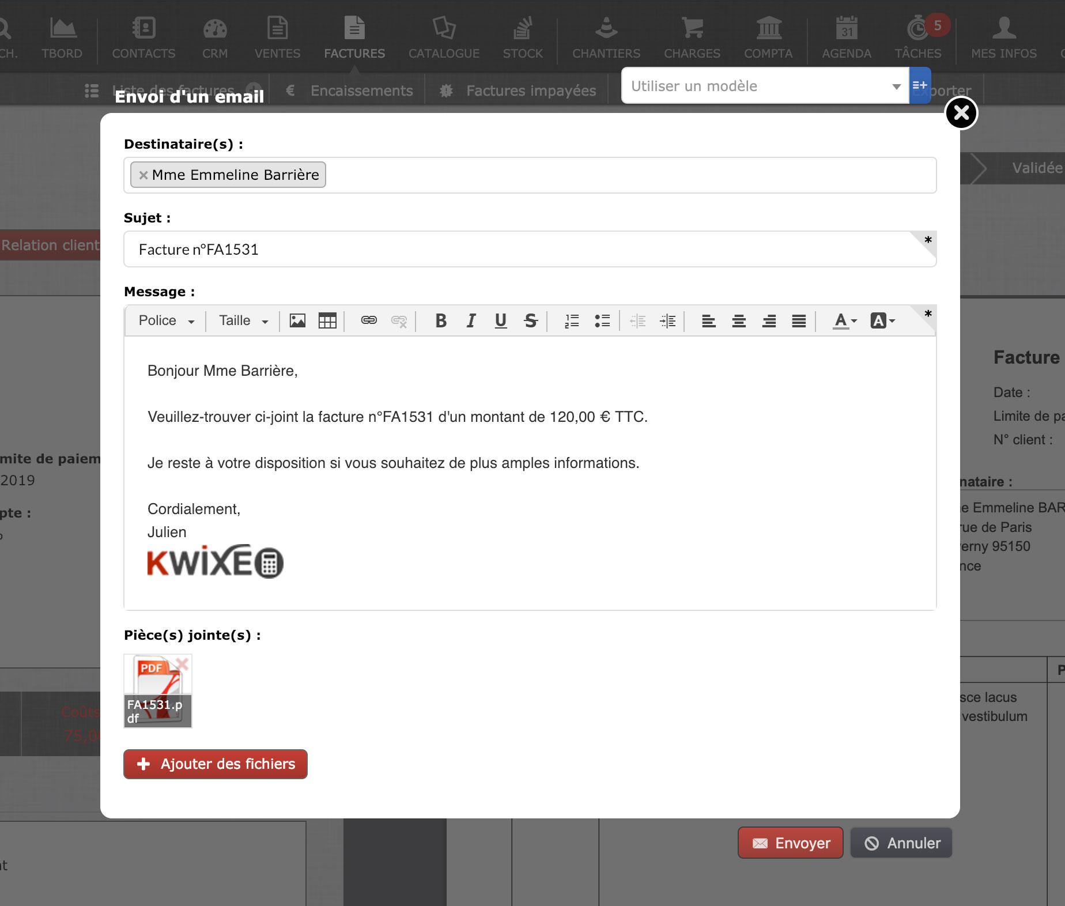Add a hyperlink to the message

tap(369, 320)
